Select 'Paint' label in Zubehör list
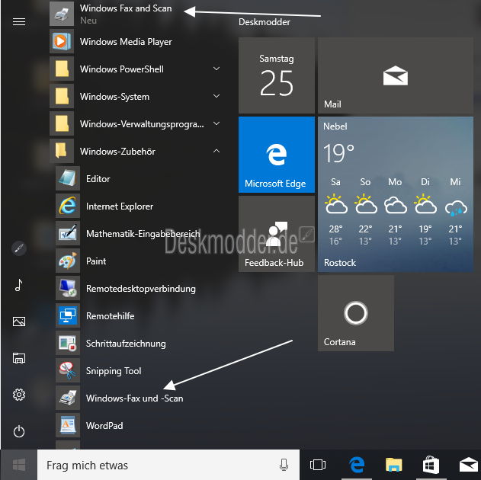This screenshot has width=481, height=480. click(x=96, y=261)
